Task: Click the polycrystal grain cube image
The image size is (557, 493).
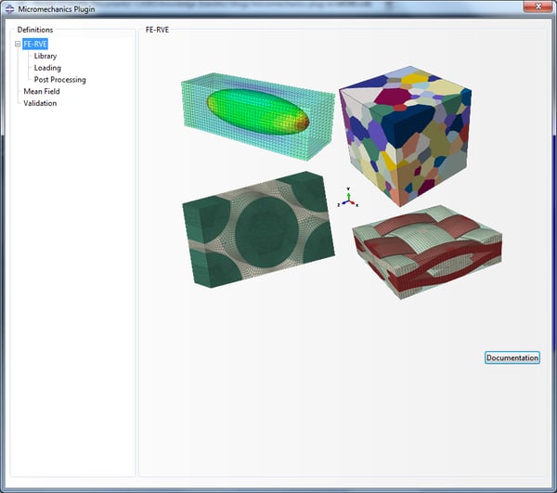Action: [x=406, y=136]
